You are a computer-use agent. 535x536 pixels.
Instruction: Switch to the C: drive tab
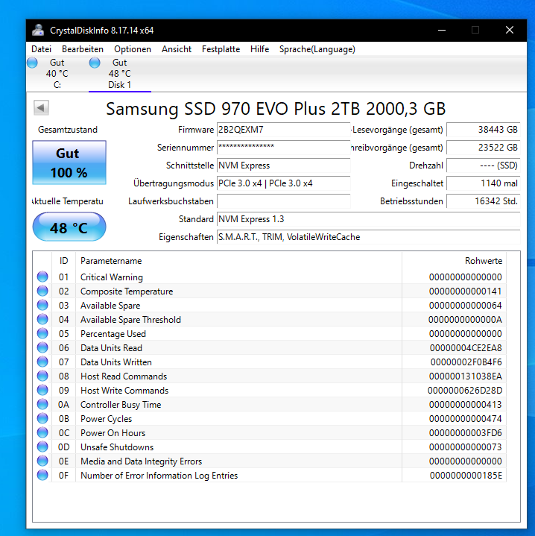(57, 74)
